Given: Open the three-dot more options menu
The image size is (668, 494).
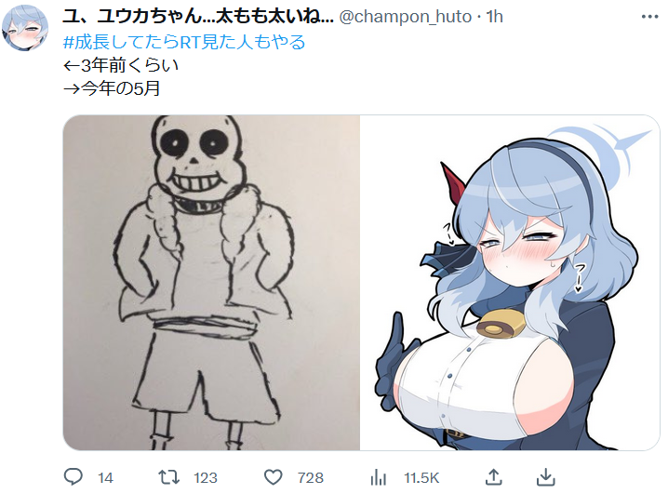Looking at the screenshot, I should (x=649, y=17).
